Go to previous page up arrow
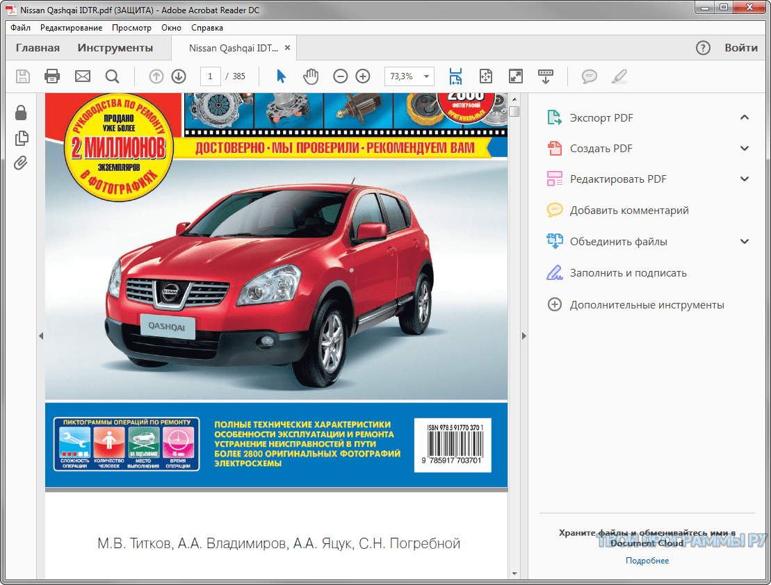Viewport: 771px width, 585px height. (x=156, y=76)
